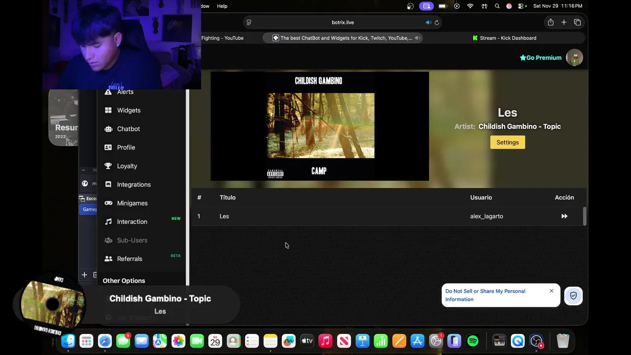The image size is (631, 355).
Task: Close the Do Not Sell banner
Action: click(x=551, y=291)
